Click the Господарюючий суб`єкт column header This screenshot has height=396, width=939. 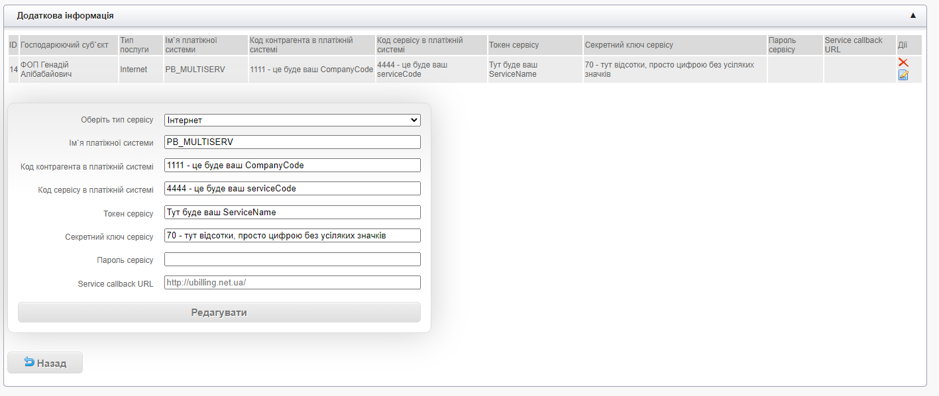click(x=64, y=45)
